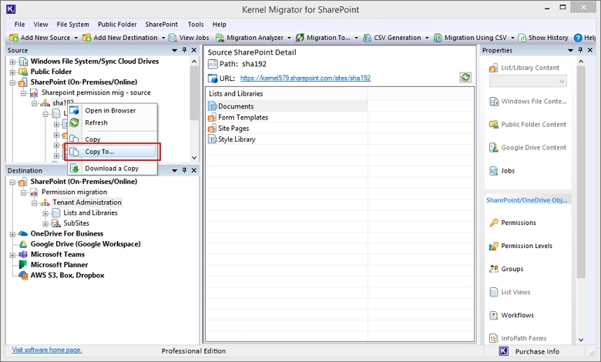The image size is (601, 362).
Task: Expand Windows File System/Sync Cloud Drives node
Action: pyautogui.click(x=12, y=62)
